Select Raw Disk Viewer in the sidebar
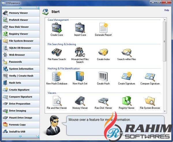Screen dimensions: 173x142 (21, 27)
